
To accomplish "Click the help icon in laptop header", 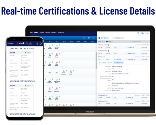I will (x=138, y=33).
